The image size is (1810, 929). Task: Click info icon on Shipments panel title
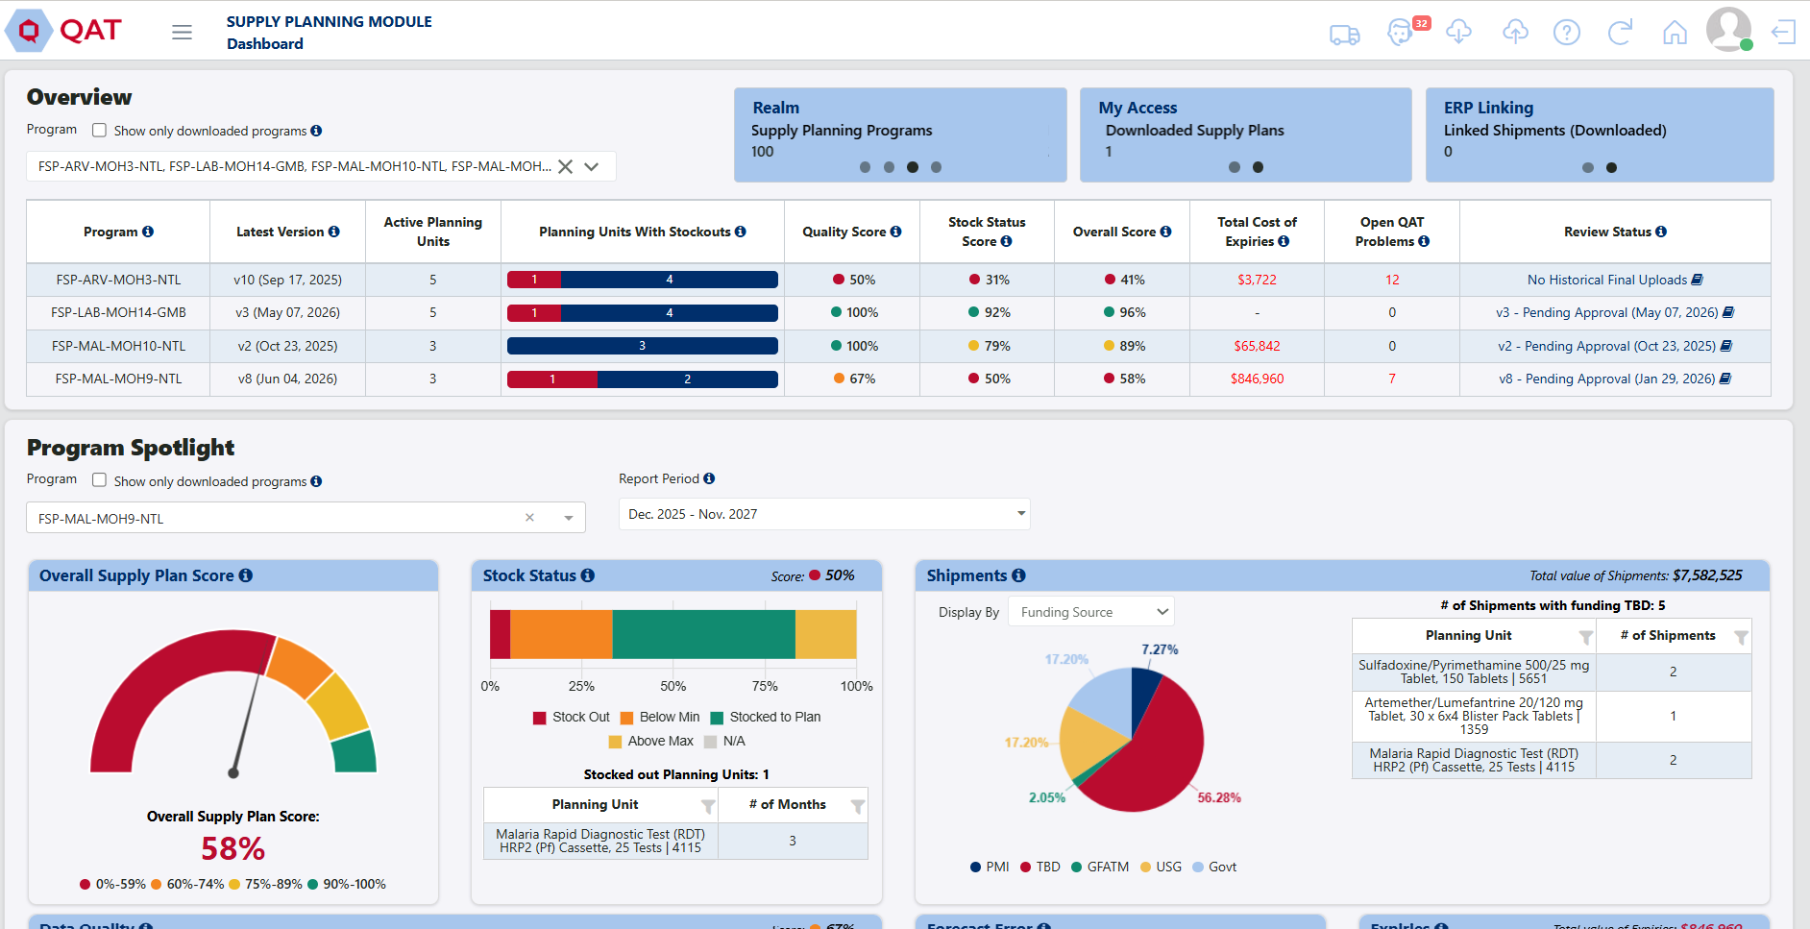[x=1019, y=575]
